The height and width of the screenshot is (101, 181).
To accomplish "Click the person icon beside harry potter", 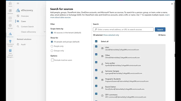I will (102, 64).
